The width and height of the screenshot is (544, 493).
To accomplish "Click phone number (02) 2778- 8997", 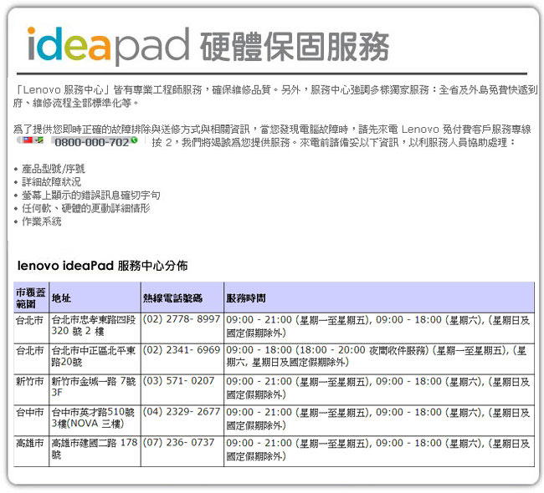I will click(x=182, y=318).
